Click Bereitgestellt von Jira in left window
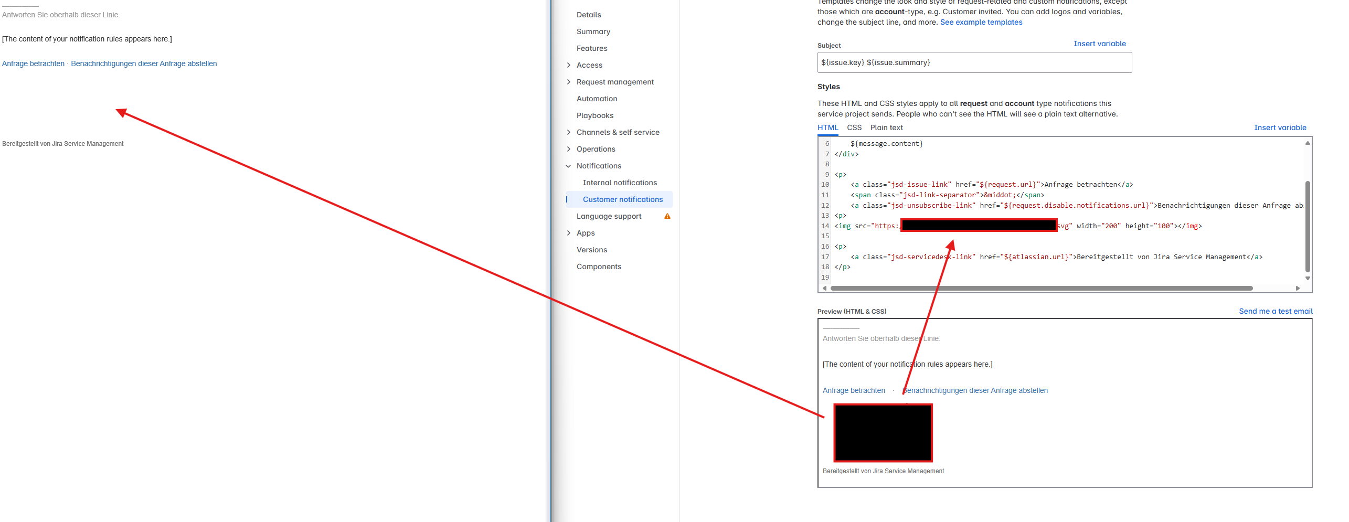 (62, 144)
